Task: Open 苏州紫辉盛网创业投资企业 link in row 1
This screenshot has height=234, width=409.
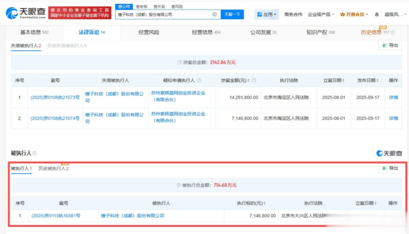Action: pos(178,96)
